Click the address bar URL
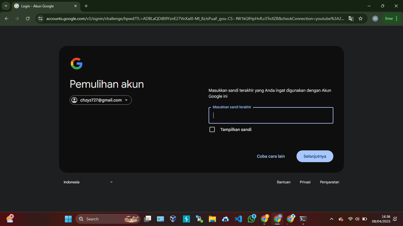The height and width of the screenshot is (226, 403). click(195, 19)
